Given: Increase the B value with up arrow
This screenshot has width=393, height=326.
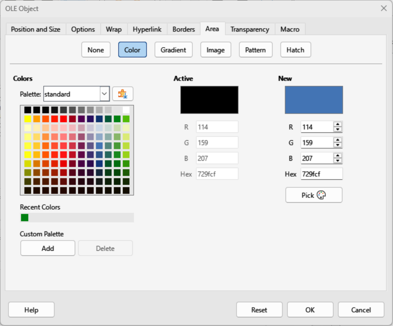Looking at the screenshot, I should 338,155.
